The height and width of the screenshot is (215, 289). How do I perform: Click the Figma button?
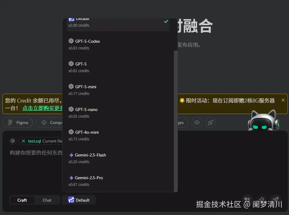(18, 123)
